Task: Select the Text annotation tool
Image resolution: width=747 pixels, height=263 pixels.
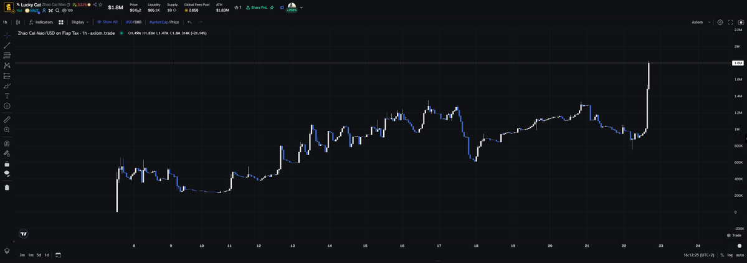Action: coord(7,96)
